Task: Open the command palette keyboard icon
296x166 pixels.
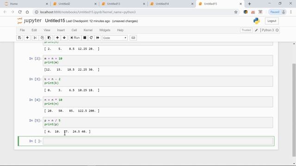Action: click(133, 38)
